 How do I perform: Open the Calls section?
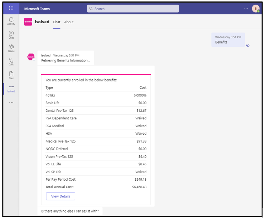click(11, 62)
